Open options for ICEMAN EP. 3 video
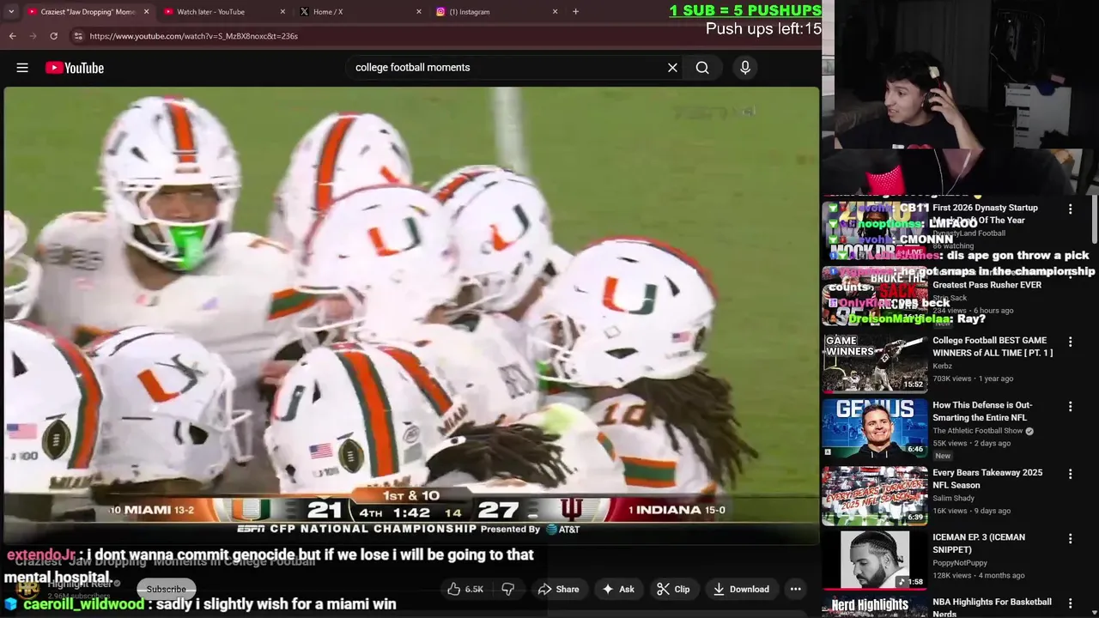Screen dimensions: 1099x618 pos(1070,539)
